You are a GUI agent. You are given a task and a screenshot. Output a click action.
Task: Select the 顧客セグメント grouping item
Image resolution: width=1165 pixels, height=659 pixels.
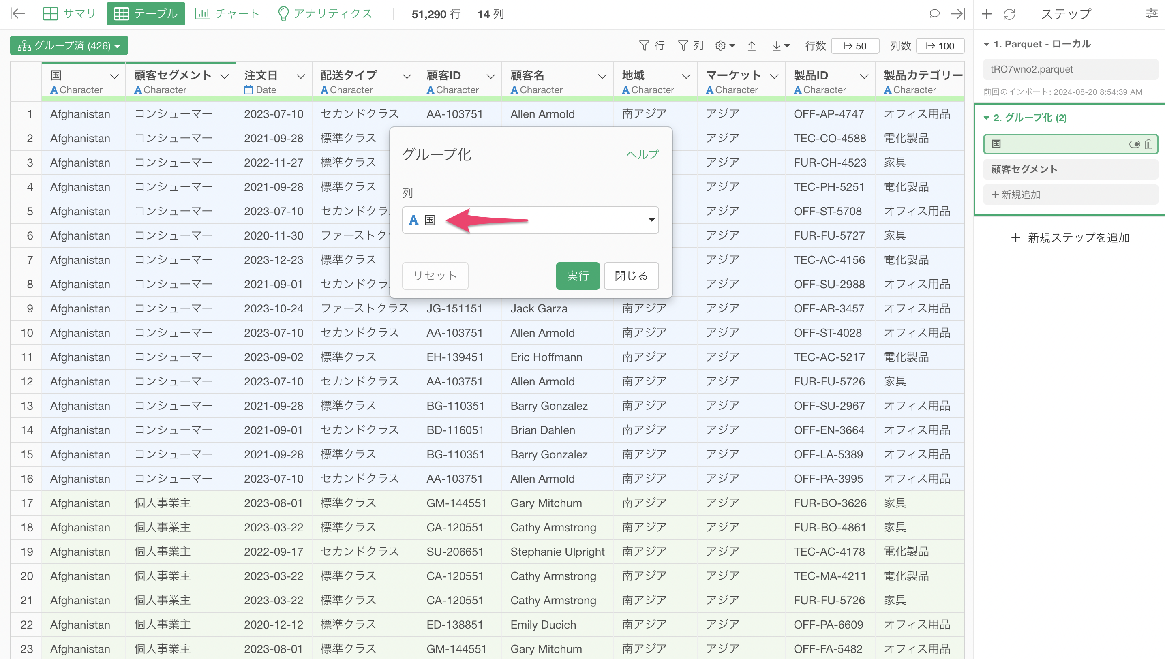(x=1071, y=169)
